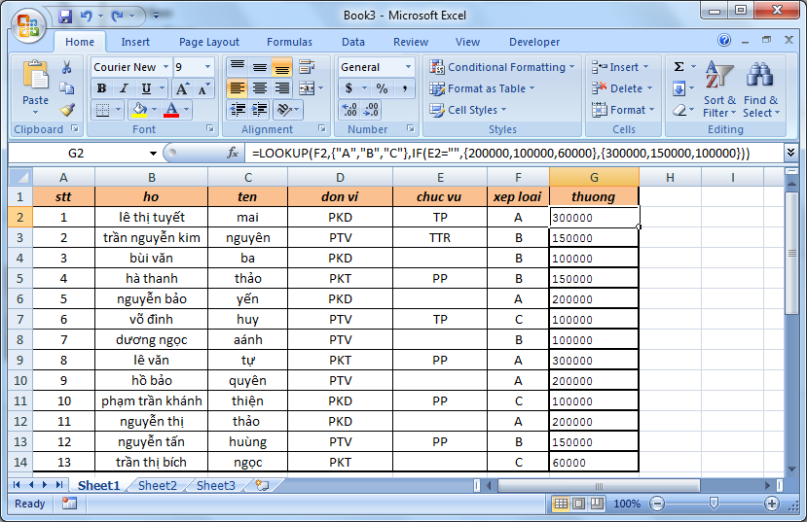The width and height of the screenshot is (807, 522).
Task: Expand Format as Table gallery
Action: coord(482,88)
